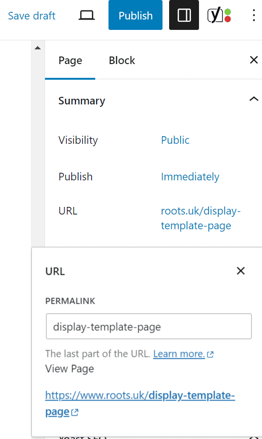Open the Yoast SEO icon
Screen dimensions: 262x439
tap(219, 15)
